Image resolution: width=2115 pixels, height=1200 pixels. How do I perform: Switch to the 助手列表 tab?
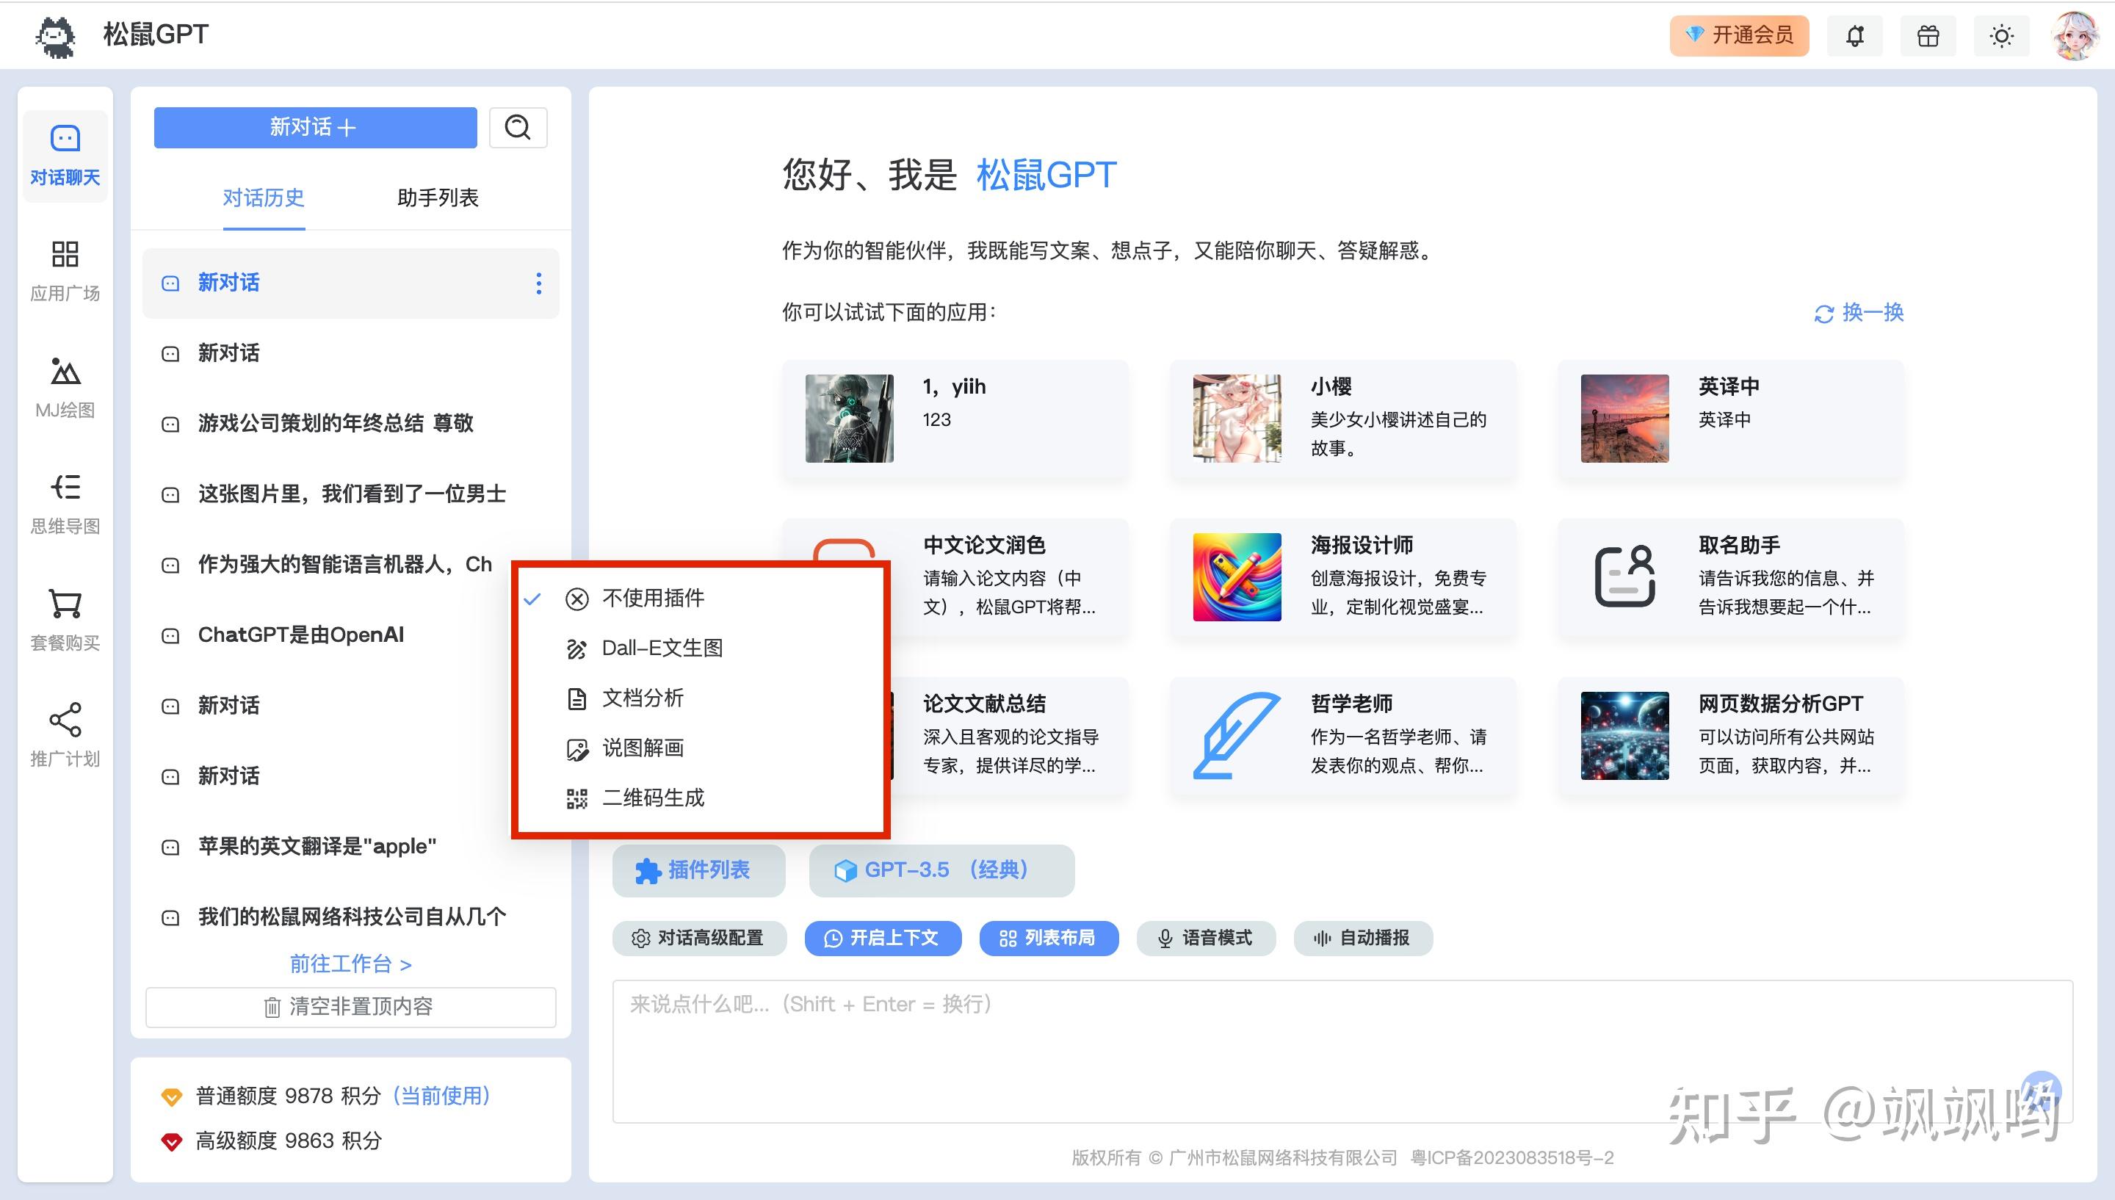point(438,198)
